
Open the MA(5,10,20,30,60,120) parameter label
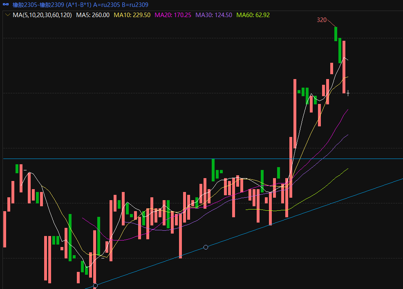42,15
